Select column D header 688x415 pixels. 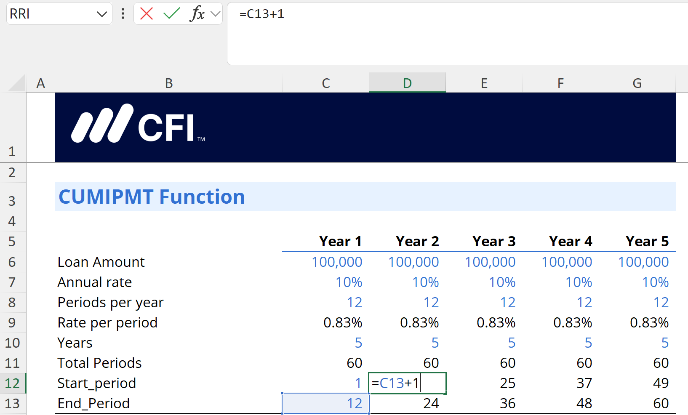pos(407,83)
